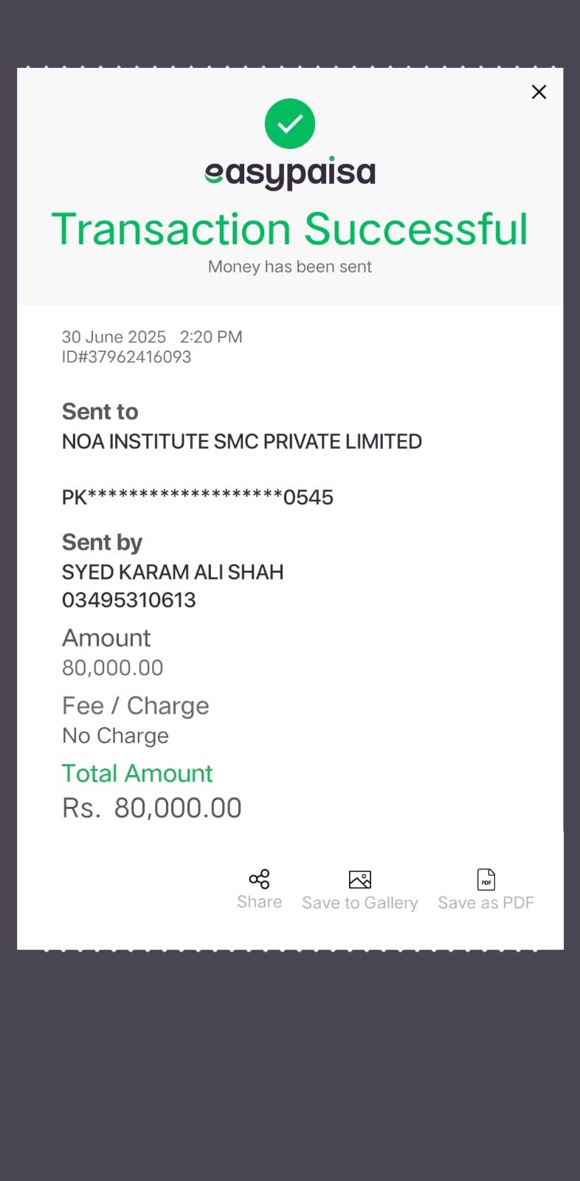Click the Transaction Successful heading
The height and width of the screenshot is (1181, 580).
tap(290, 229)
